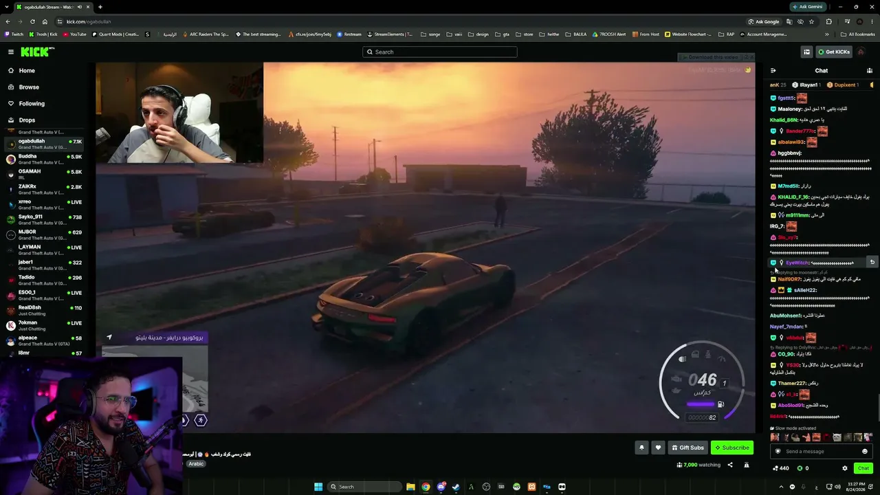The image size is (880, 495).
Task: Collapse the chat panel with the arrow icon
Action: click(773, 71)
